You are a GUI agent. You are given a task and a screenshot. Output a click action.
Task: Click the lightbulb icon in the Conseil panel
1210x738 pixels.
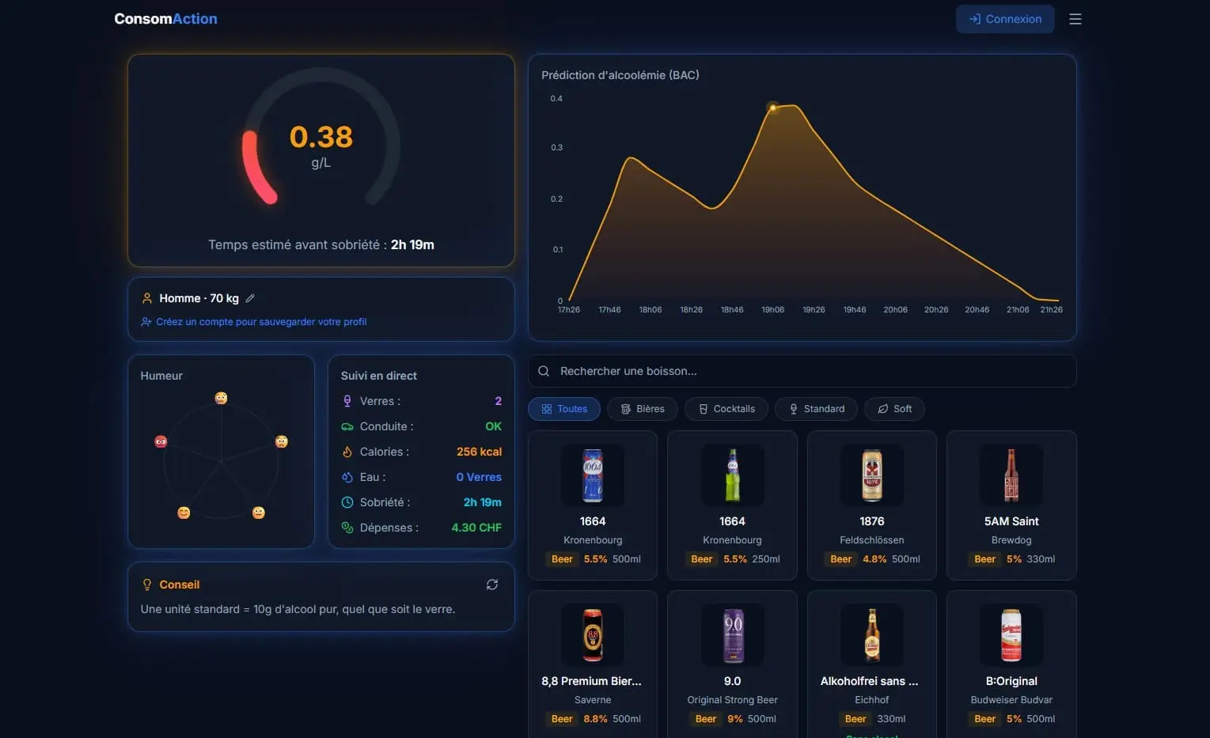click(x=146, y=584)
